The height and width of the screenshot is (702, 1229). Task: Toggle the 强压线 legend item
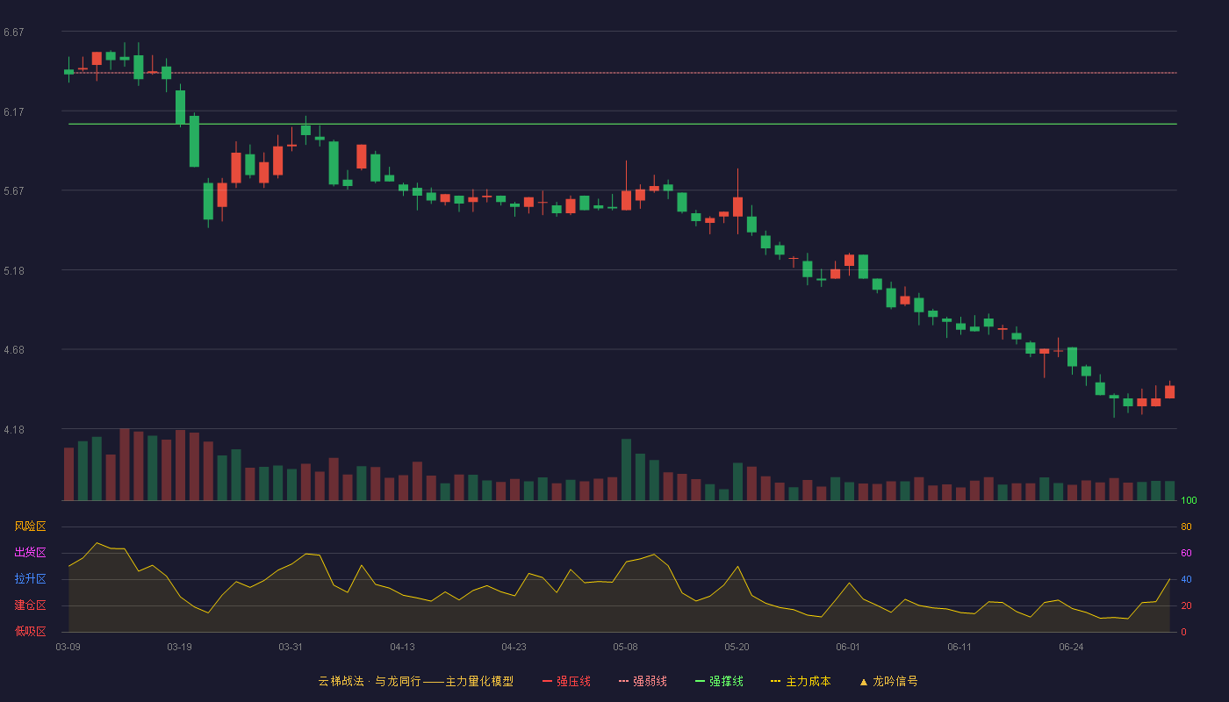pos(566,681)
